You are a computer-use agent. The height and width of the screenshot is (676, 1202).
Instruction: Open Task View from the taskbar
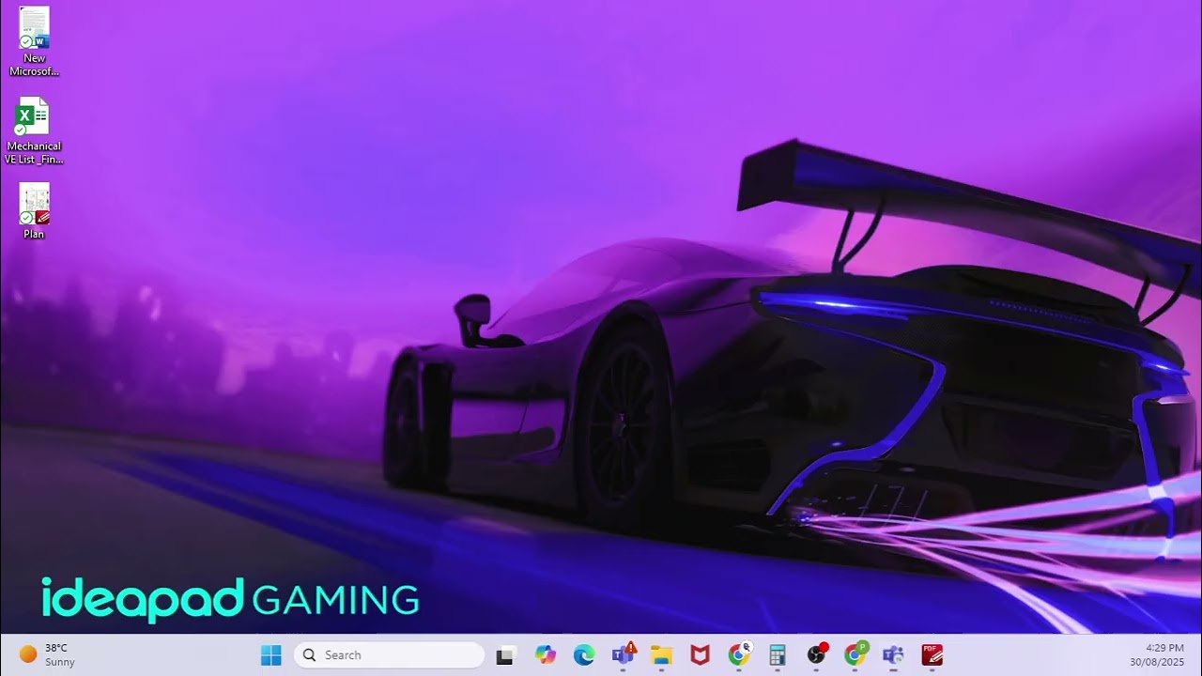505,655
